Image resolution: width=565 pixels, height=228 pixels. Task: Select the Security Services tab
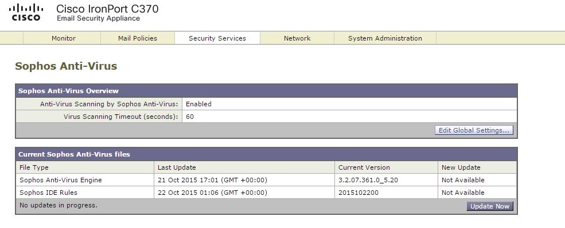click(x=217, y=38)
